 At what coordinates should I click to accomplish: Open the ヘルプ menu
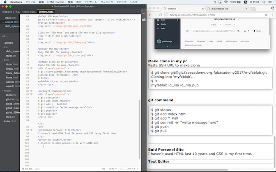tap(134, 2)
